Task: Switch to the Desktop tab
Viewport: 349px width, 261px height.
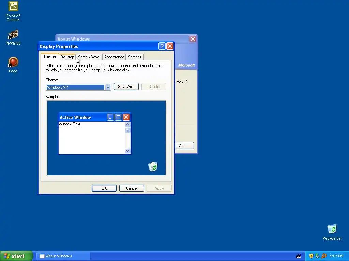Action: click(67, 57)
